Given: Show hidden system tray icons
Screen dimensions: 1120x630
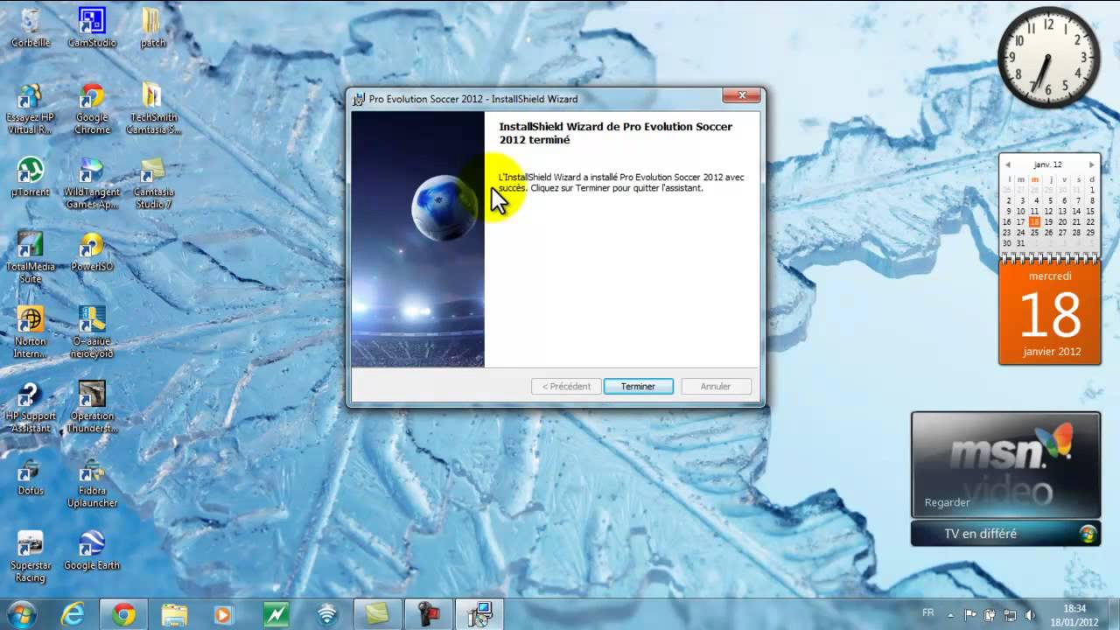Looking at the screenshot, I should coord(952,614).
